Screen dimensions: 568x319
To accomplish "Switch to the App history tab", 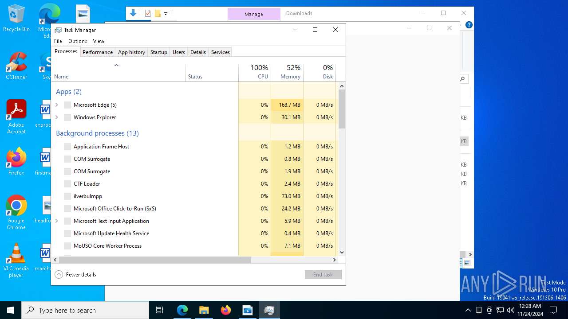I will [x=131, y=52].
